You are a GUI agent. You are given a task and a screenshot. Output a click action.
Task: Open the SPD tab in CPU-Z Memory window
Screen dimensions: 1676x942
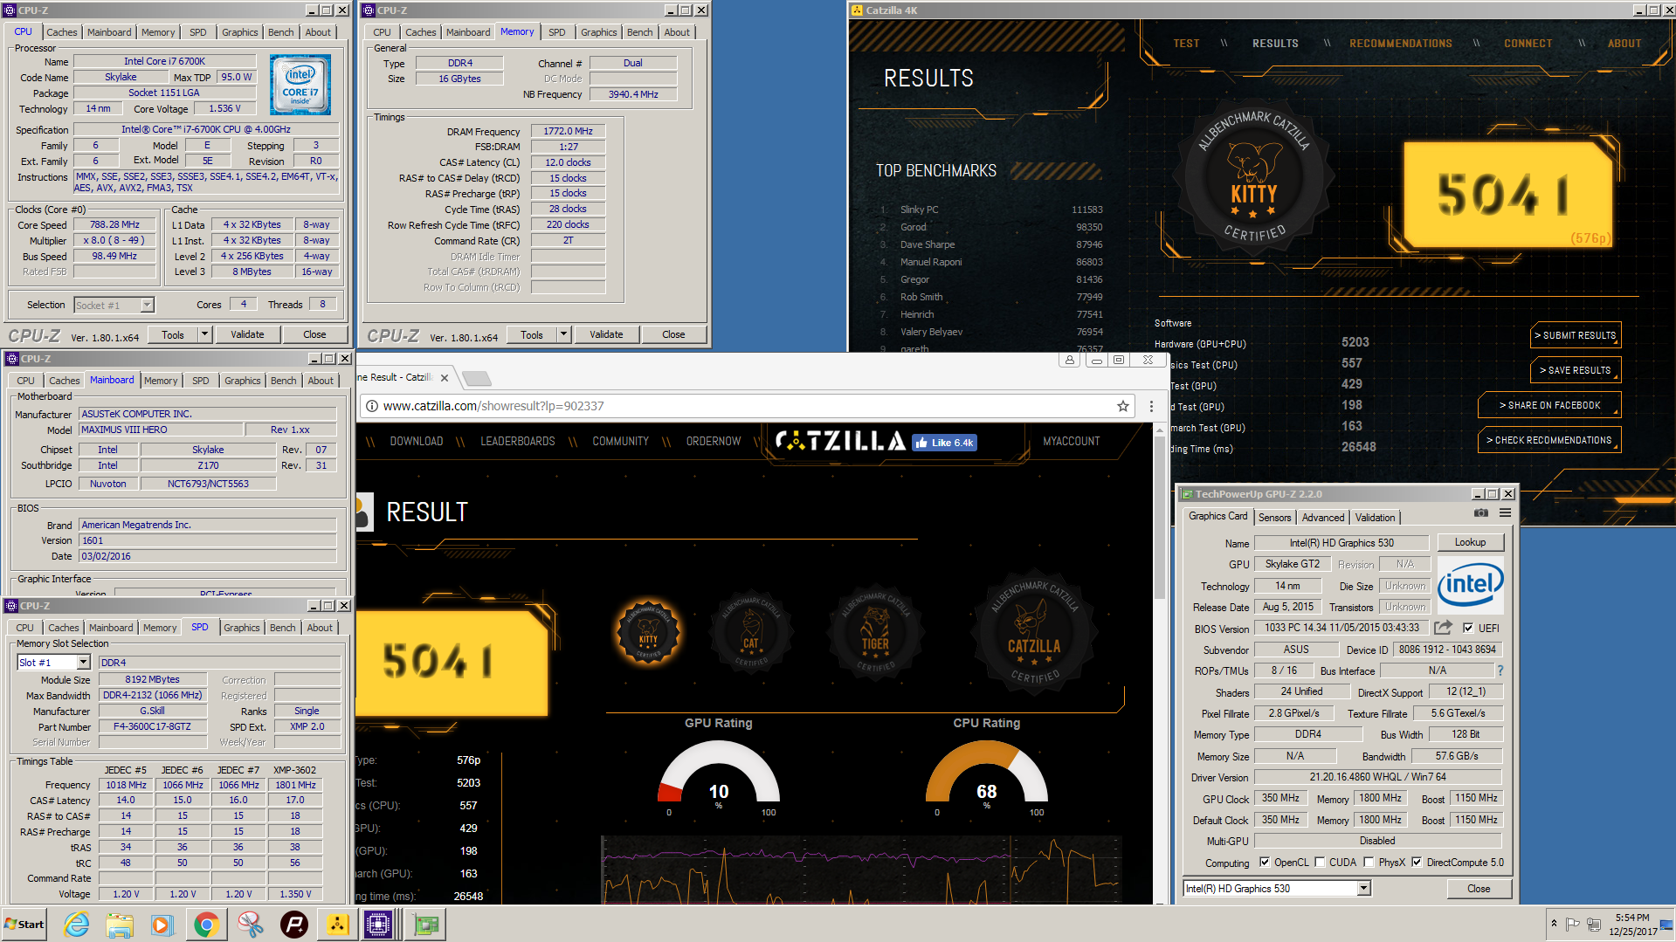[557, 32]
